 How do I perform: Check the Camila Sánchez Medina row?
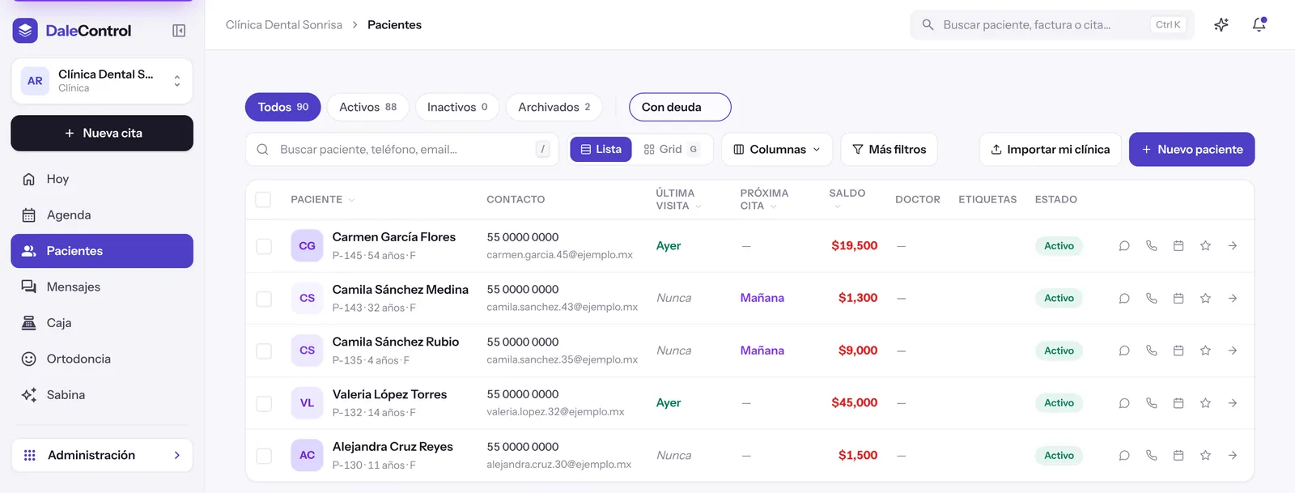pyautogui.click(x=264, y=299)
